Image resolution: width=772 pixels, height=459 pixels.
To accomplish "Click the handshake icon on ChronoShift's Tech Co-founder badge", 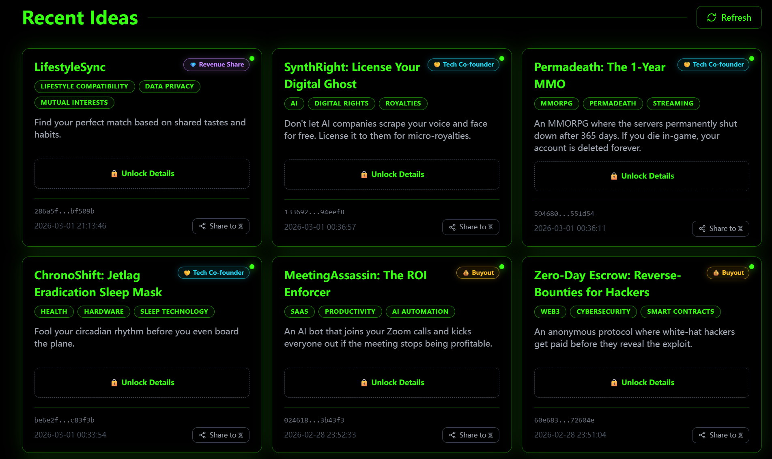I will point(187,272).
